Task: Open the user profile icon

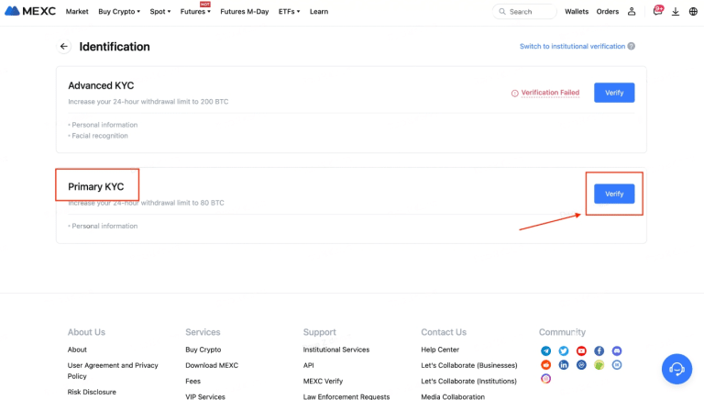Action: 632,11
